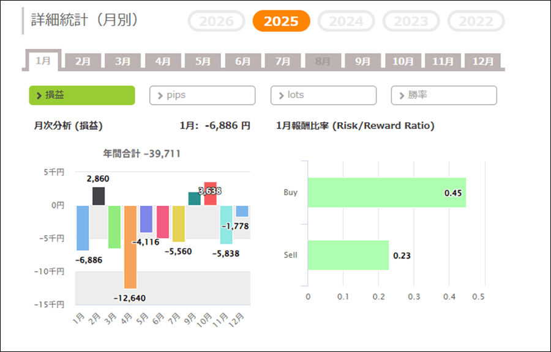Switch to the 9月 tab

pyautogui.click(x=363, y=61)
